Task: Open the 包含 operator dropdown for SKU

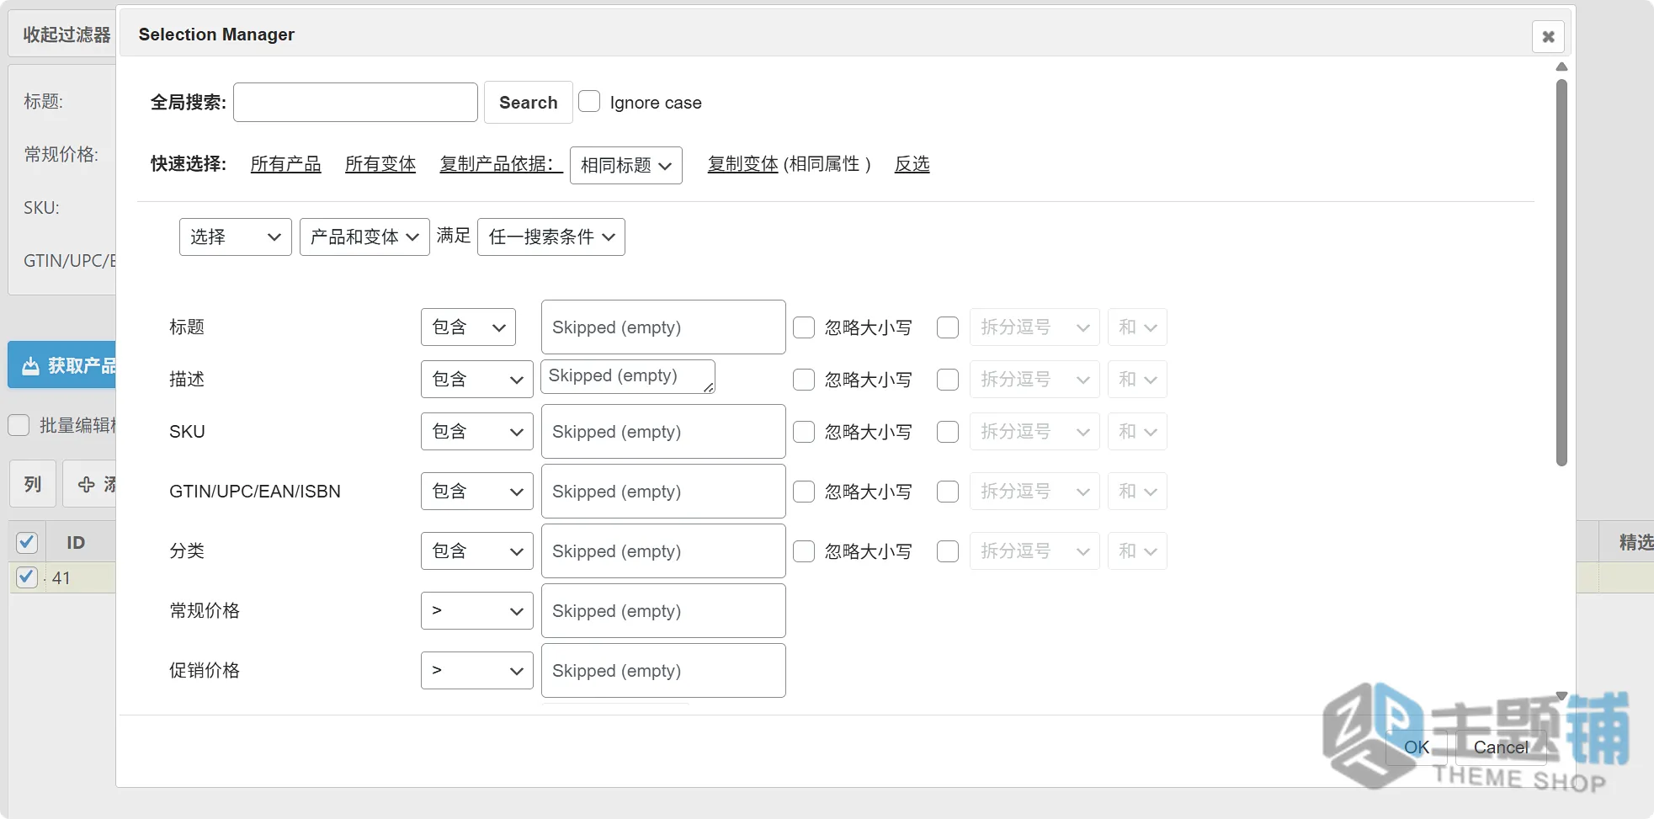Action: pos(476,432)
